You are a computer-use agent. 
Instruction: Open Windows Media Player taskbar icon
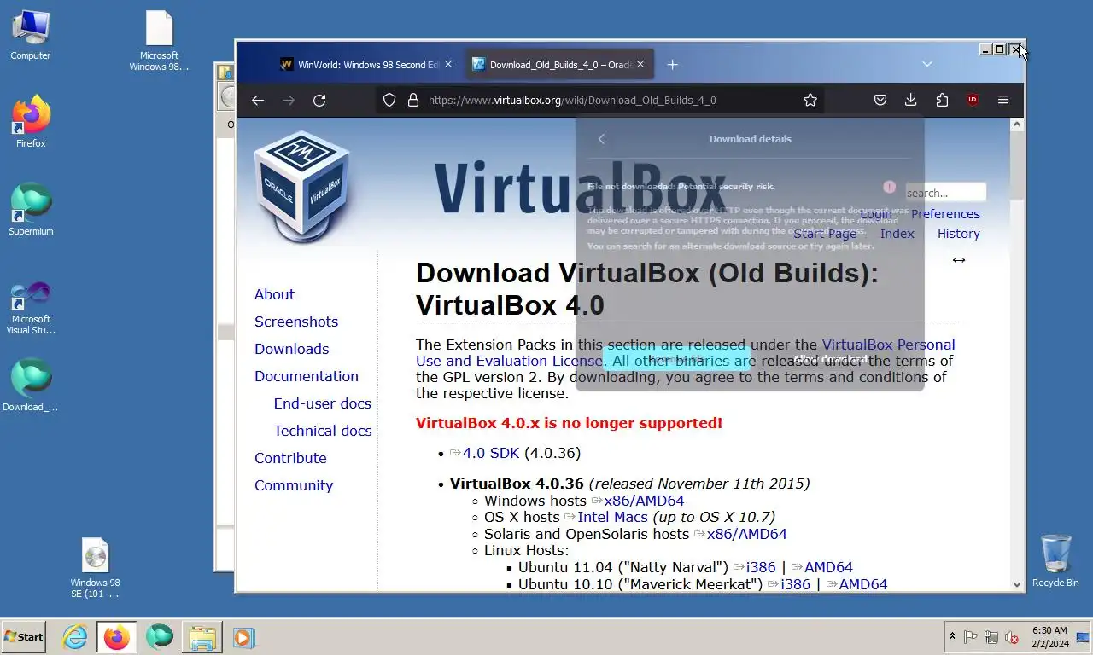tap(243, 637)
